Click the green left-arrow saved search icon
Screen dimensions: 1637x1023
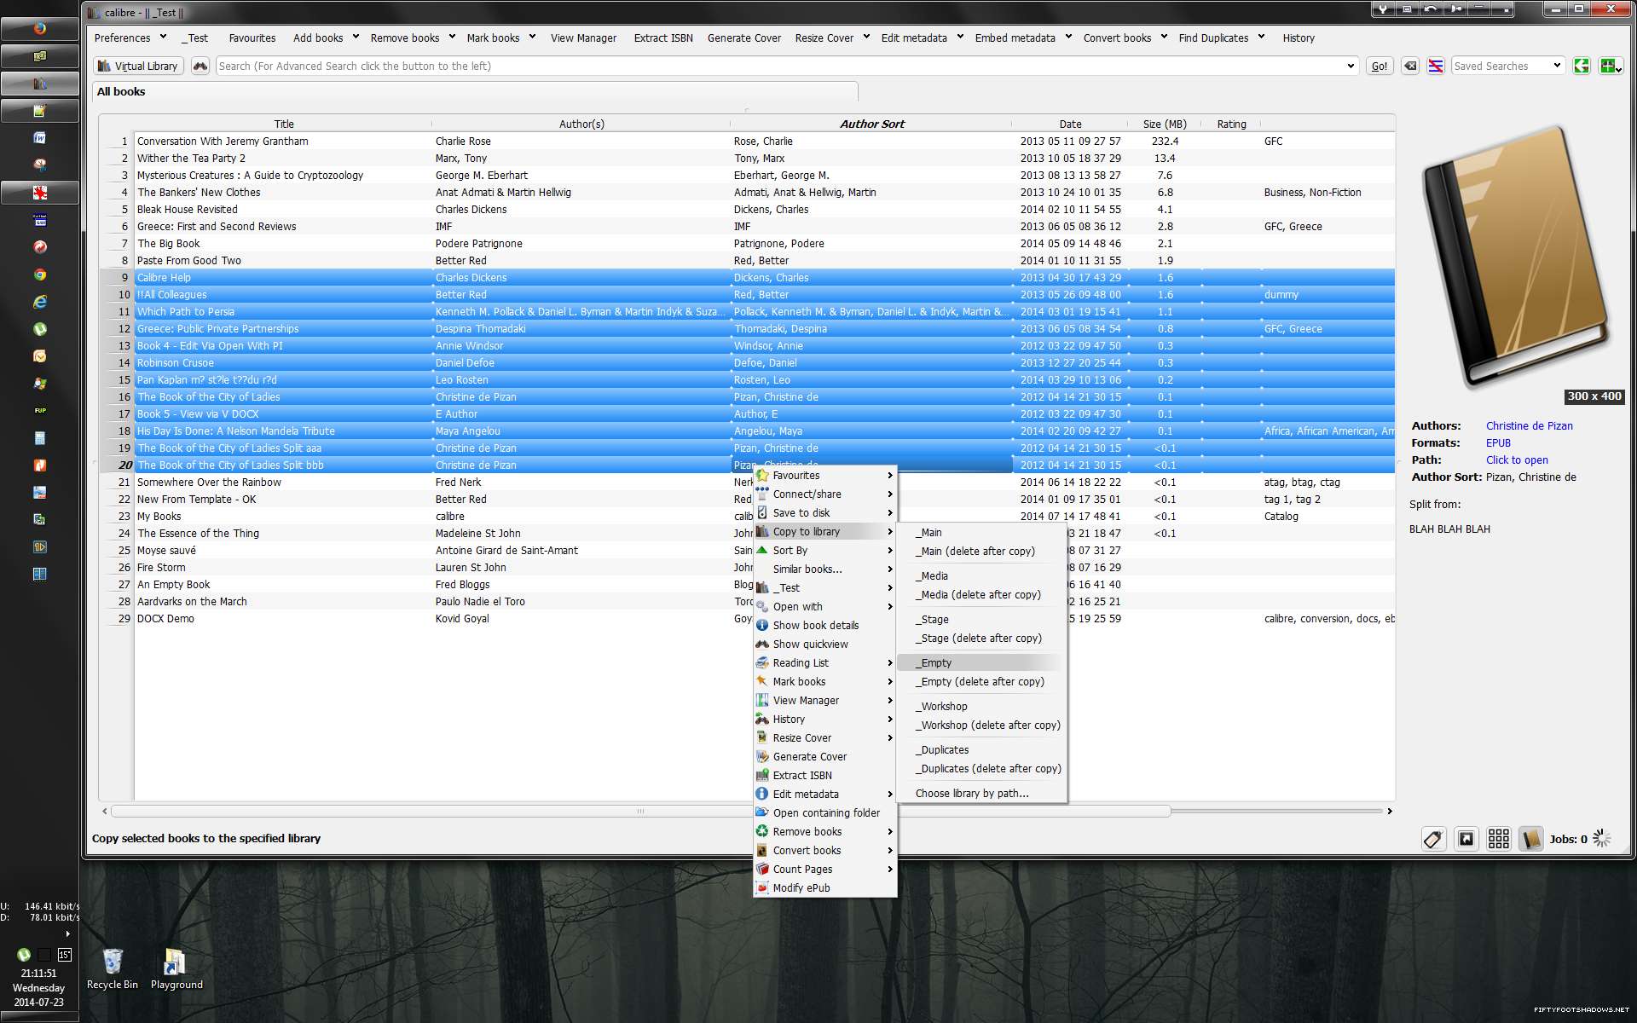coord(1582,66)
